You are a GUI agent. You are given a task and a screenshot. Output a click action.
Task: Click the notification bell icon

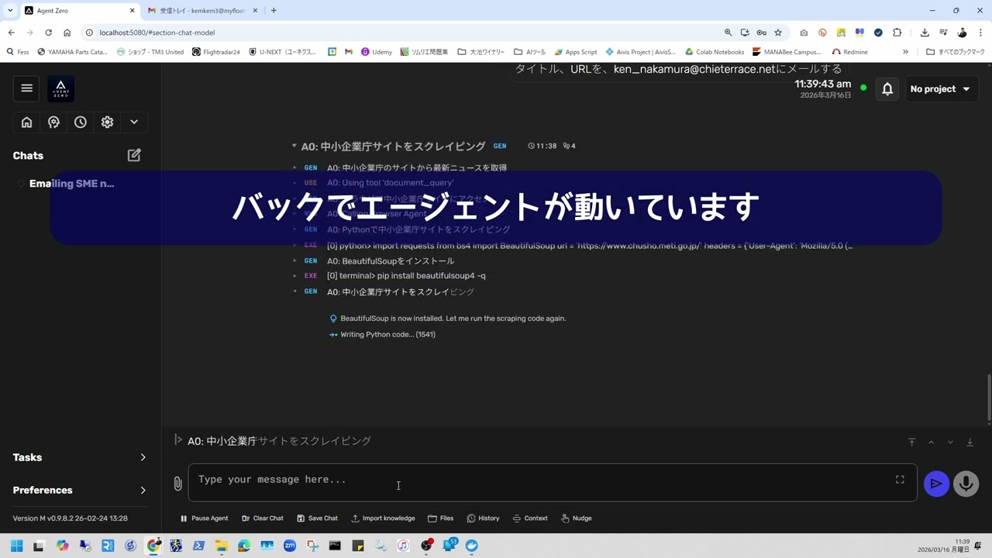coord(887,89)
